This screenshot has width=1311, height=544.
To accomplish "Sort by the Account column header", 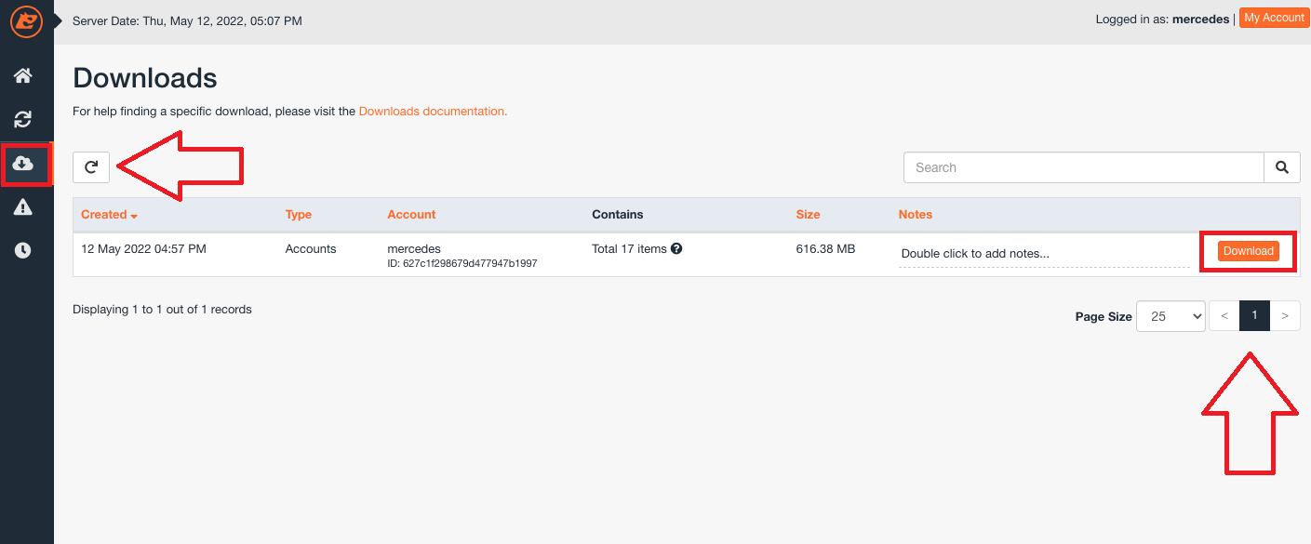I will click(411, 215).
